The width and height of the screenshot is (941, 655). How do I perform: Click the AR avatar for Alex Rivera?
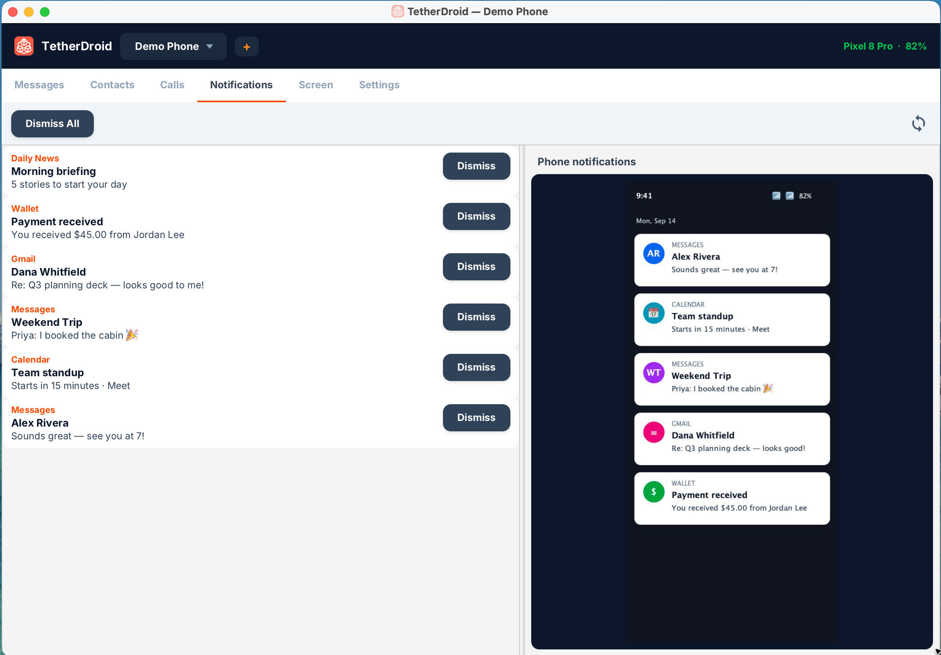[x=653, y=253]
